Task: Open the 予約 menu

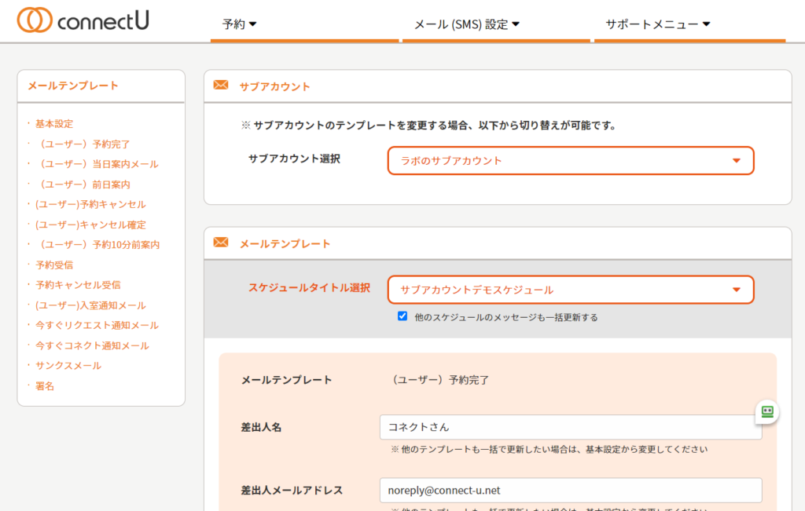Action: [x=240, y=24]
